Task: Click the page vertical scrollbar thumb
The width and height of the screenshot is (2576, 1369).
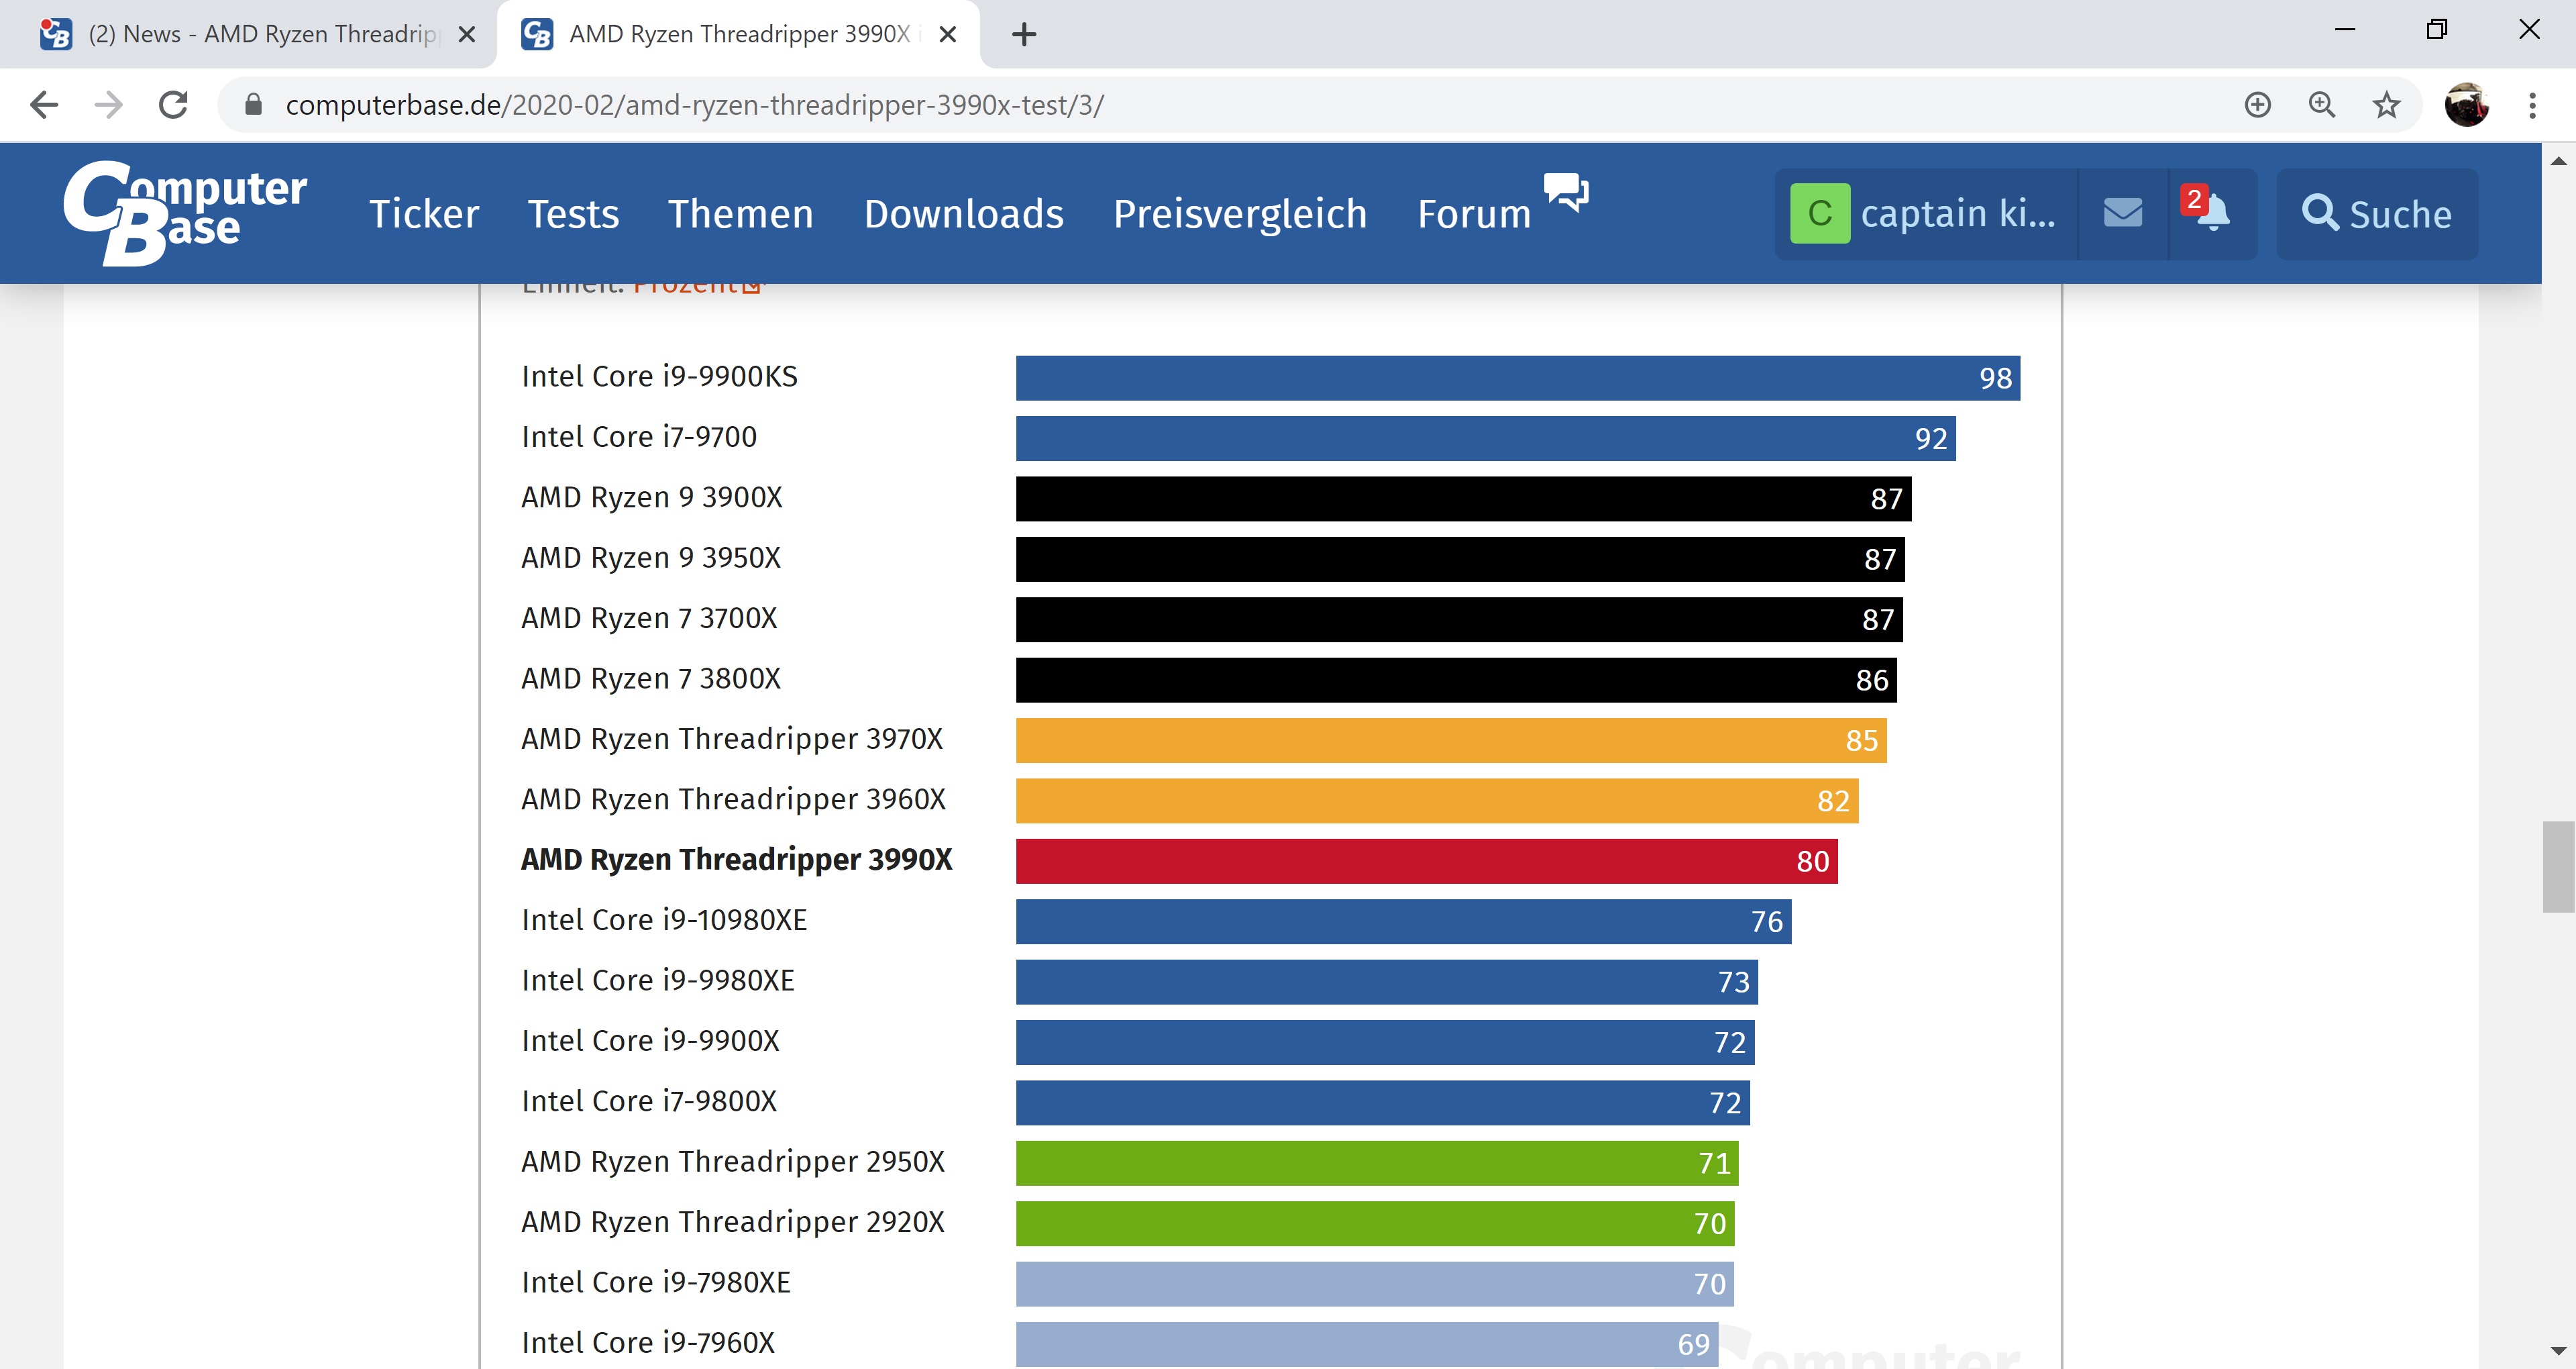Action: (x=2558, y=866)
